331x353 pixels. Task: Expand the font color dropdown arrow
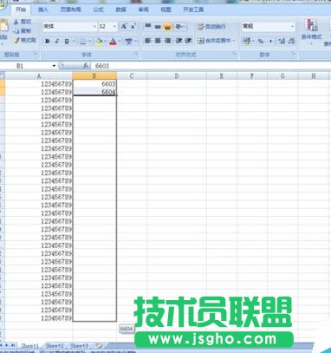pyautogui.click(x=120, y=42)
